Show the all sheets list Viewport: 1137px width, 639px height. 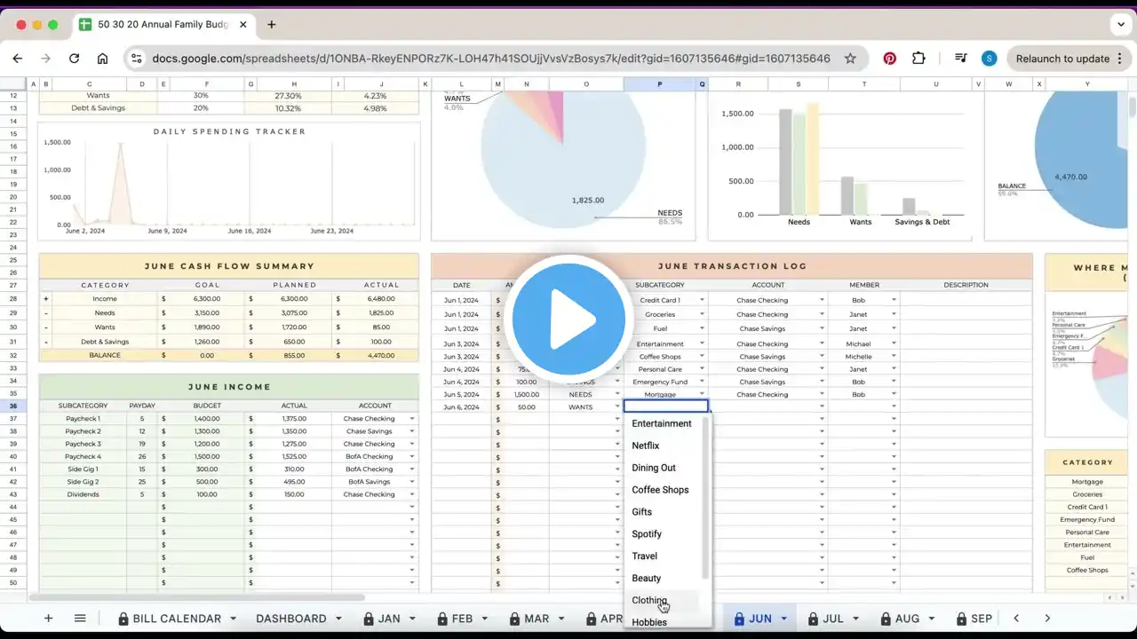click(80, 619)
